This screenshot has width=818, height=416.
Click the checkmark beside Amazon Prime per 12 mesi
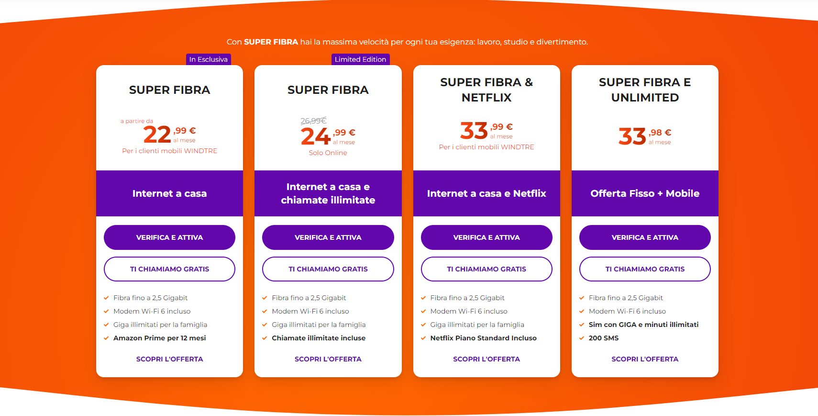click(106, 338)
